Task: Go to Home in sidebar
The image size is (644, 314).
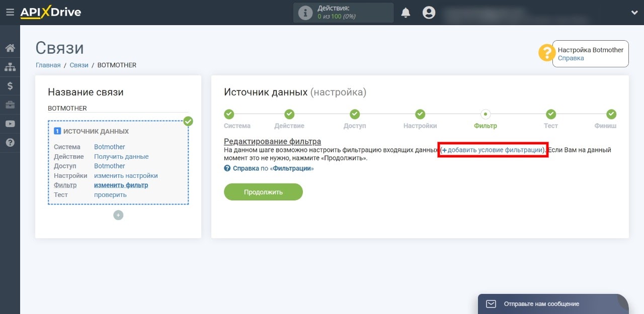Action: 10,48
